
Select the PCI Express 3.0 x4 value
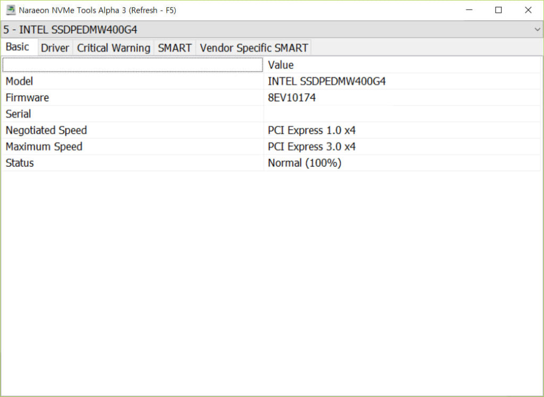click(311, 146)
